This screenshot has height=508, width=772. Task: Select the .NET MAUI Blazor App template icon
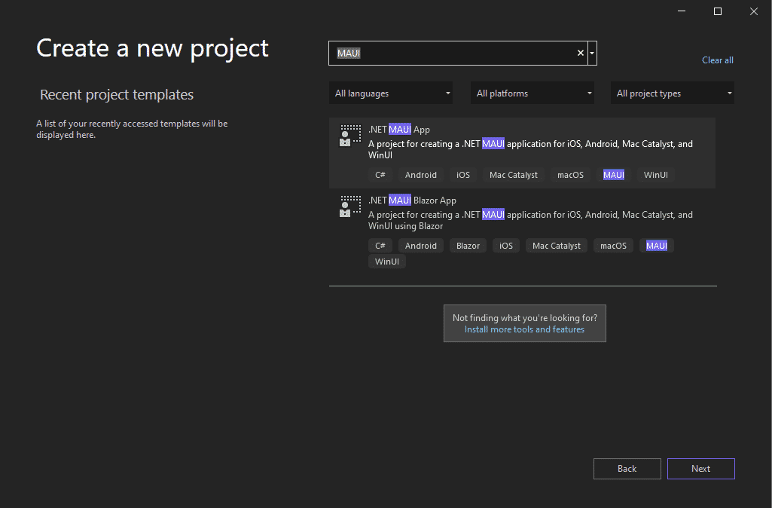[x=350, y=207]
